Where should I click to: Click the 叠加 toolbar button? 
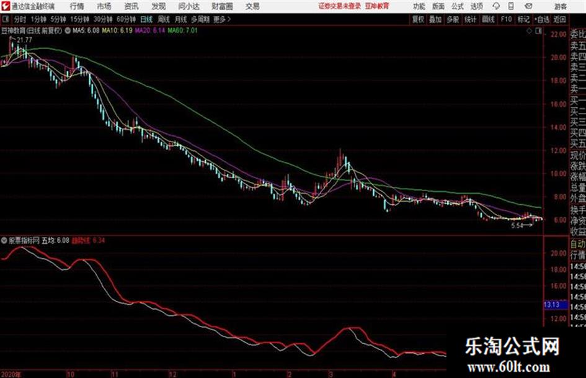(x=435, y=19)
